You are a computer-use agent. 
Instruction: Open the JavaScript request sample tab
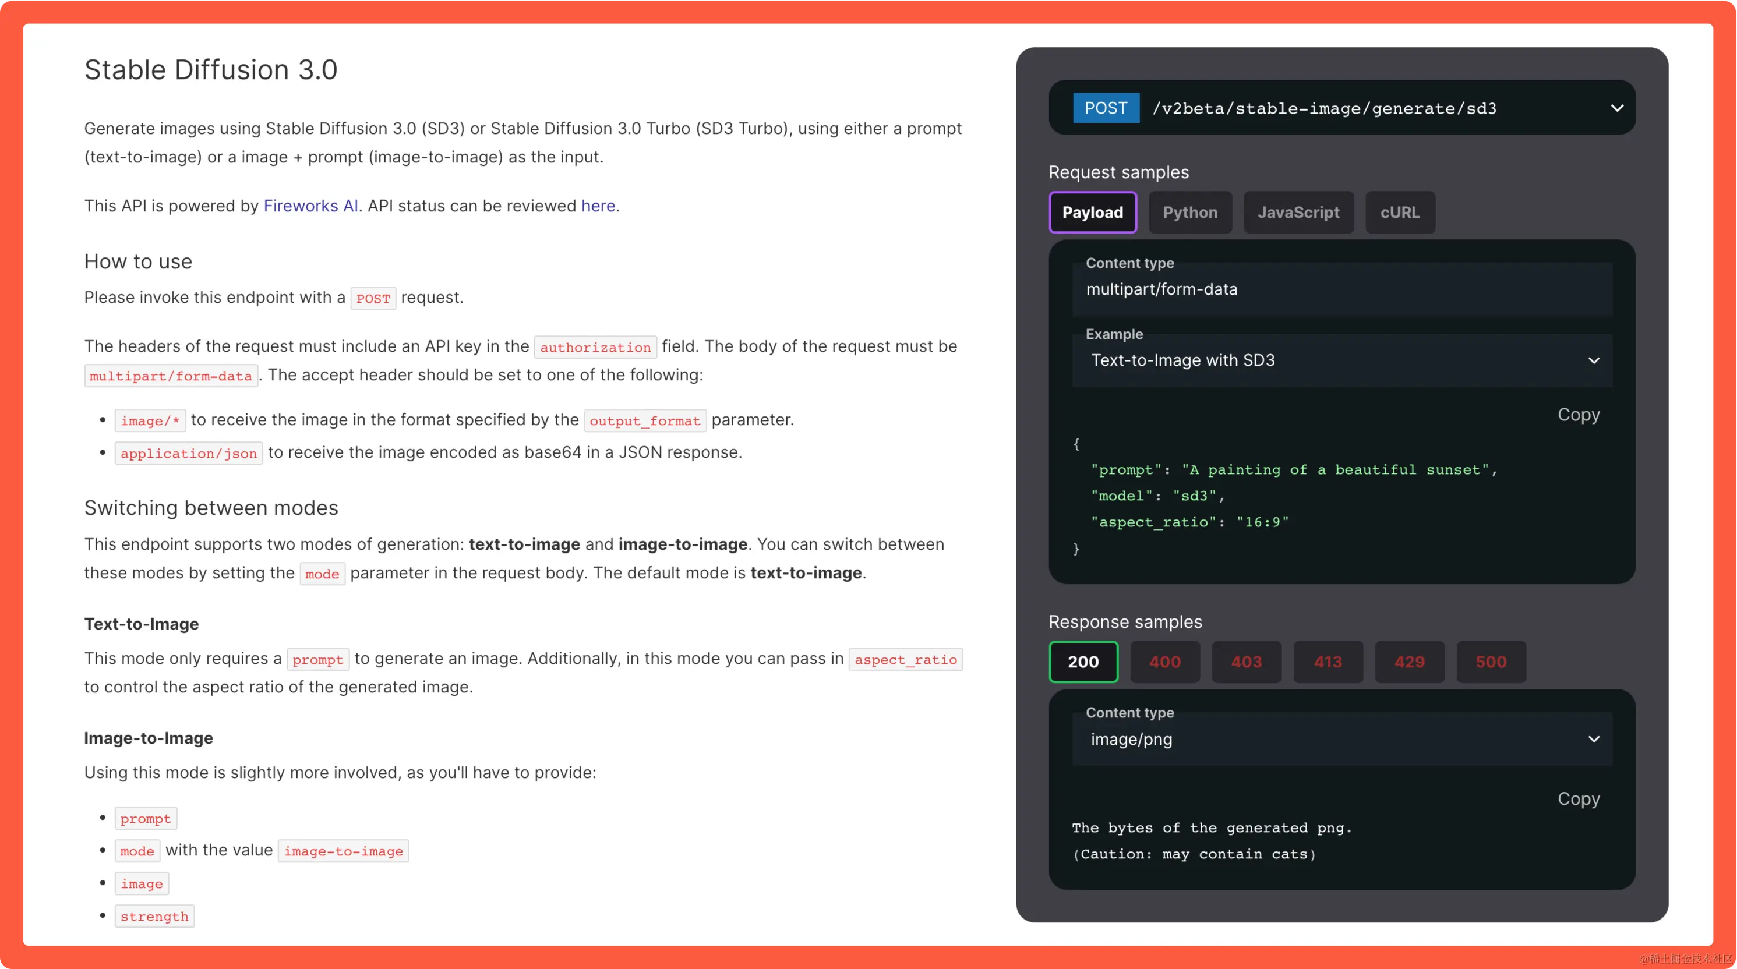1298,213
